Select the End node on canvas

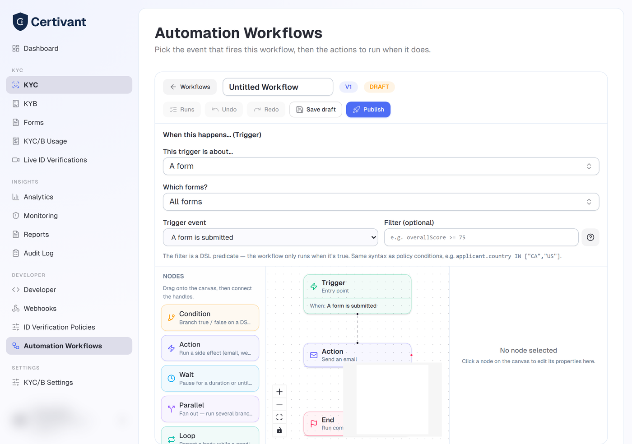(324, 424)
